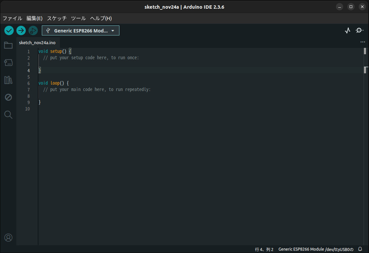This screenshot has width=369, height=253.
Task: Open the Serial Monitor icon
Action: (359, 30)
